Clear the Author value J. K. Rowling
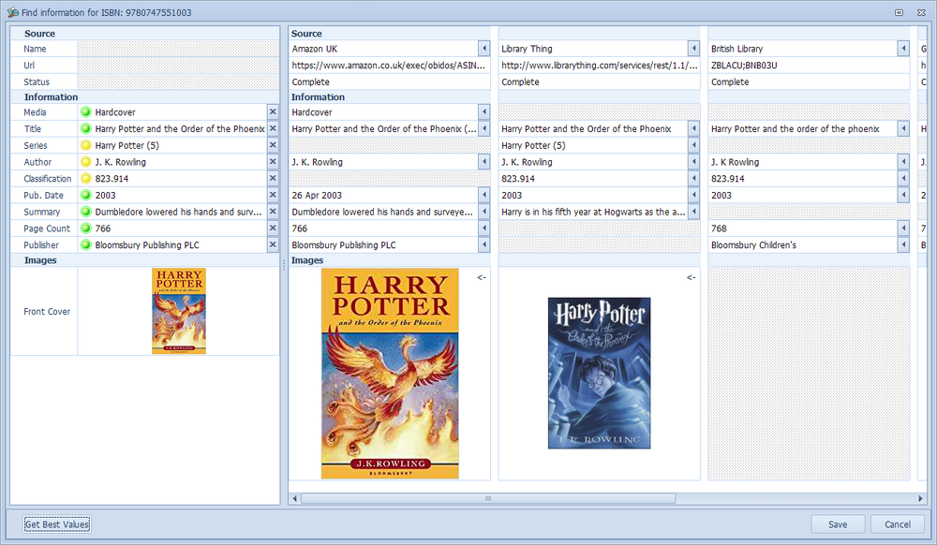 click(x=273, y=162)
